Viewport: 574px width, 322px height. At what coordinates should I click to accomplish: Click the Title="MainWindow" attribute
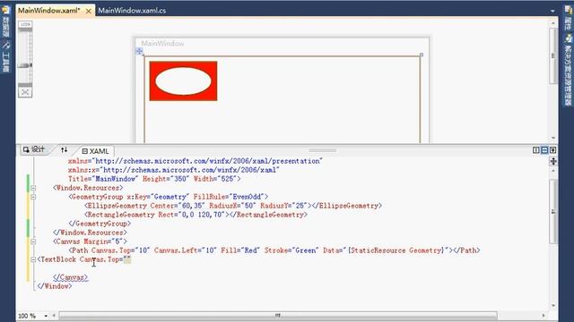pyautogui.click(x=103, y=179)
